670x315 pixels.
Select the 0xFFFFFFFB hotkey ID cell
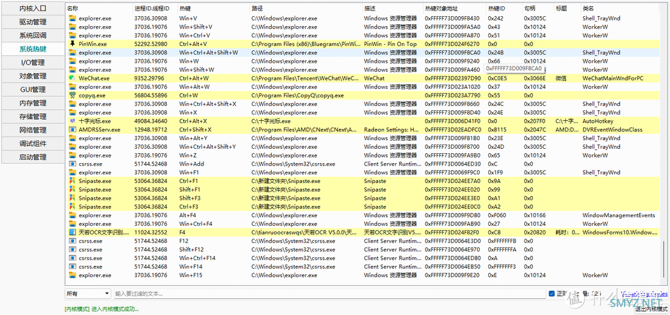502,241
